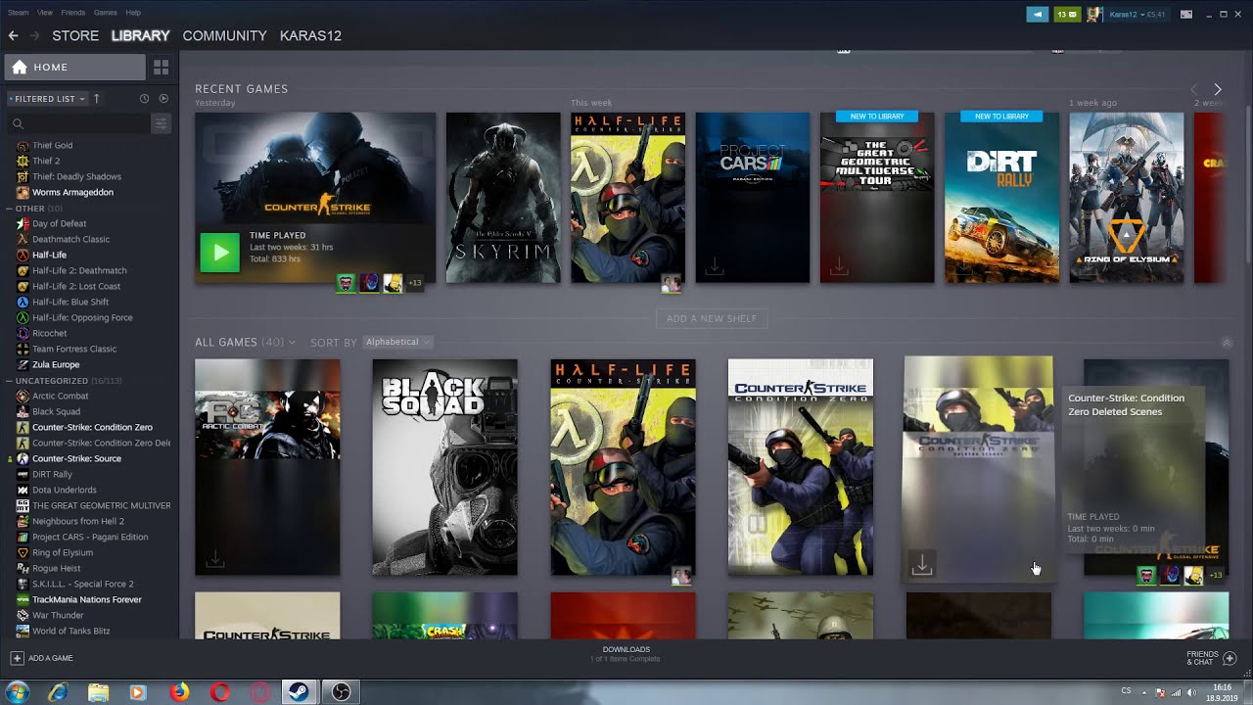Open the green notifications inbox showing 13
This screenshot has width=1253, height=705.
(x=1067, y=14)
